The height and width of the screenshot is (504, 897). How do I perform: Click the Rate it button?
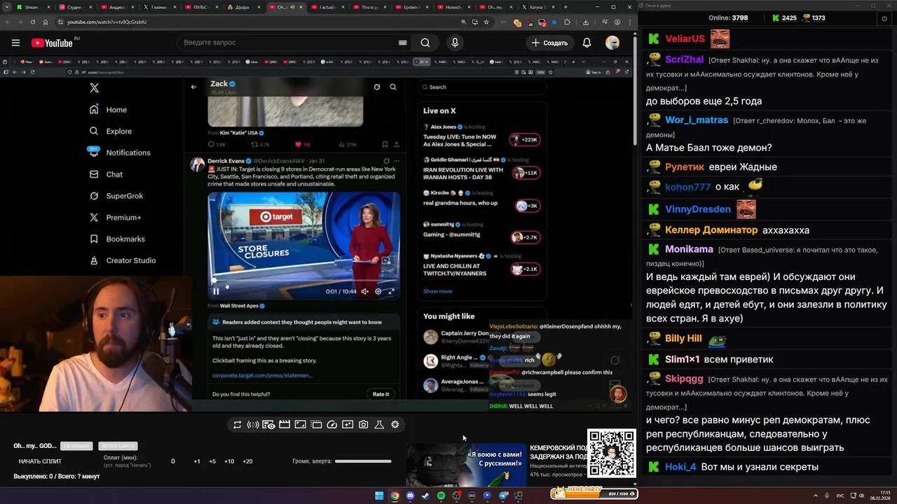tap(381, 394)
